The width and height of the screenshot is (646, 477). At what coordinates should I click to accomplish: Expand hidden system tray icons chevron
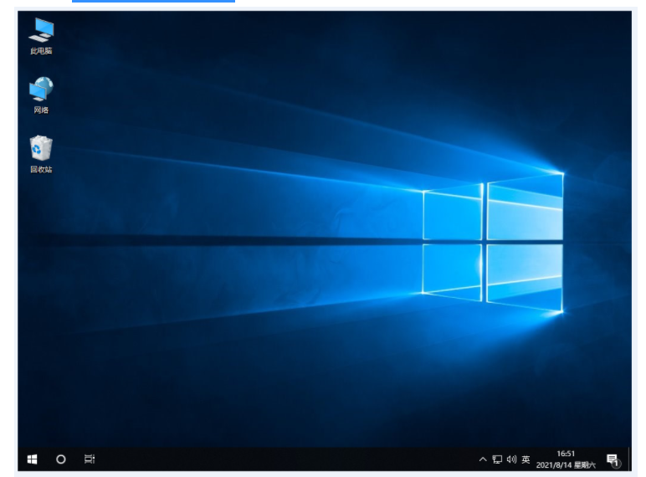pyautogui.click(x=483, y=459)
